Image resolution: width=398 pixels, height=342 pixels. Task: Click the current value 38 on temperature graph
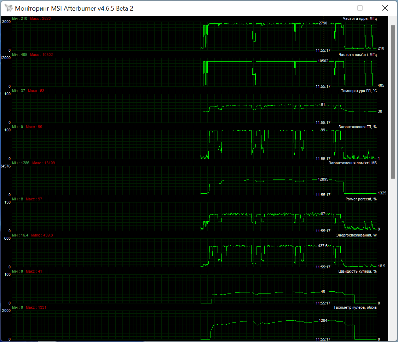(x=380, y=111)
